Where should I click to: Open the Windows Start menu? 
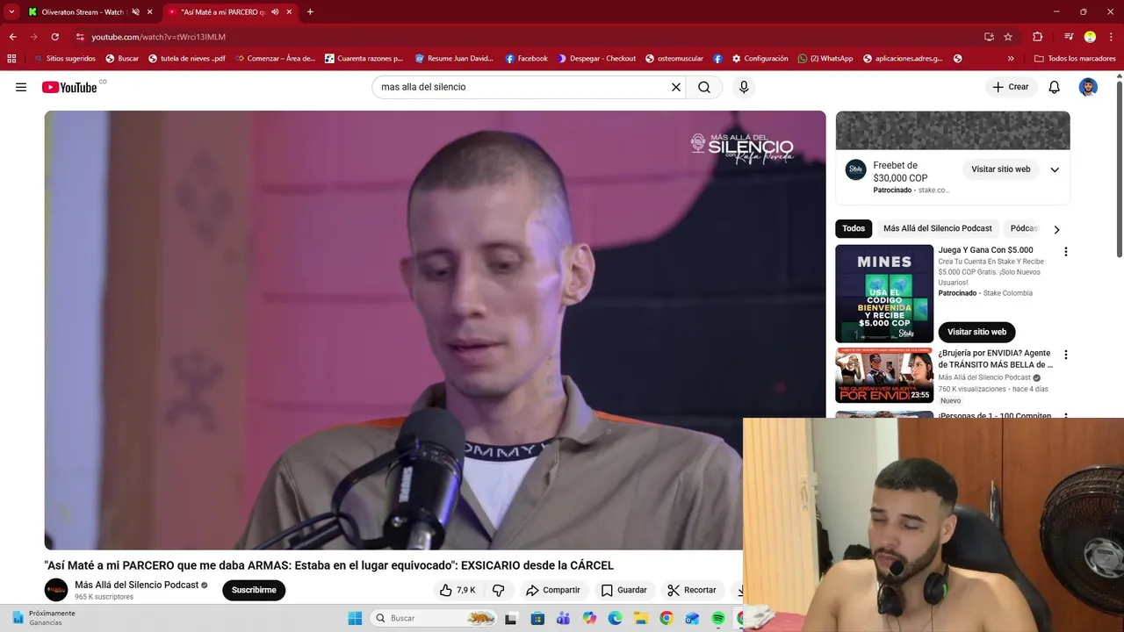[355, 618]
